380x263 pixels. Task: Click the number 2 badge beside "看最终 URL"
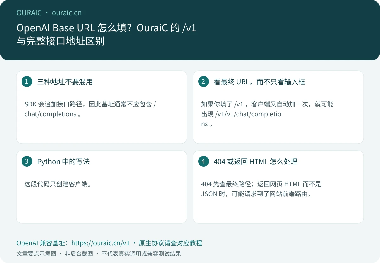tap(203, 81)
